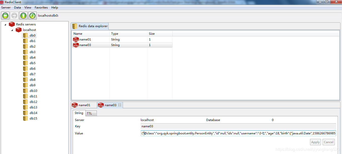
Task: Click the name01 string key icon in table
Action: click(76, 39)
